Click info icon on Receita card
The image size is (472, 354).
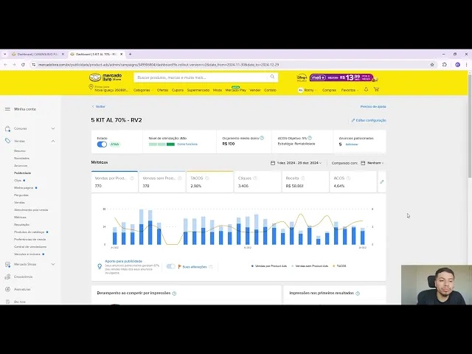(303, 178)
